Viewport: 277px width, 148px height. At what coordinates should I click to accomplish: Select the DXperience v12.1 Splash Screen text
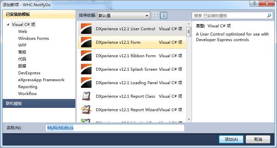(x=127, y=69)
